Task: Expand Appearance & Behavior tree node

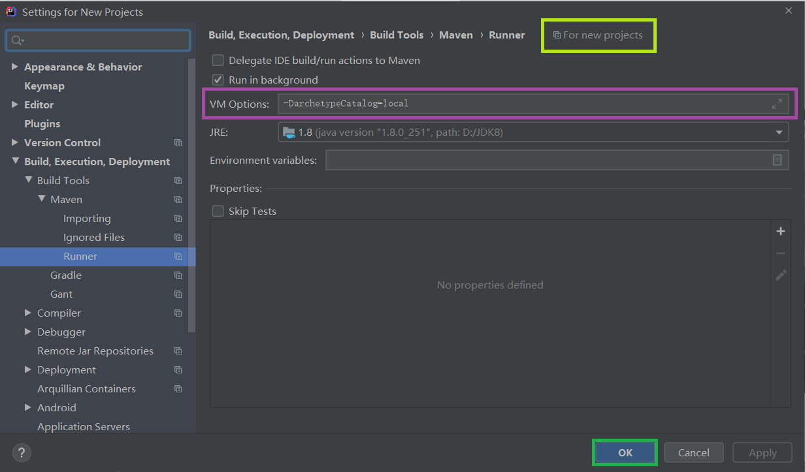Action: coord(15,67)
